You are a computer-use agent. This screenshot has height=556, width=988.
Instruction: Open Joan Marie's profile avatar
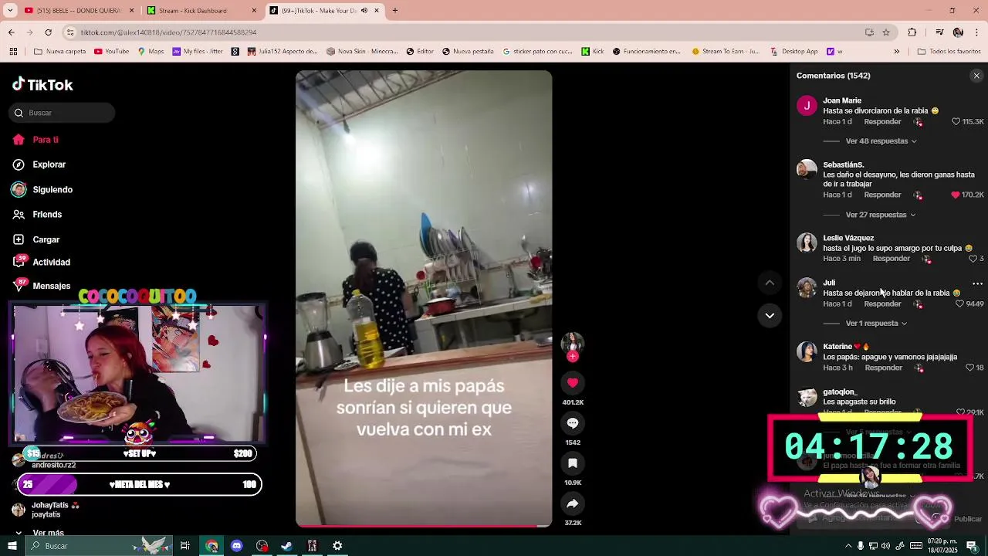pyautogui.click(x=807, y=106)
